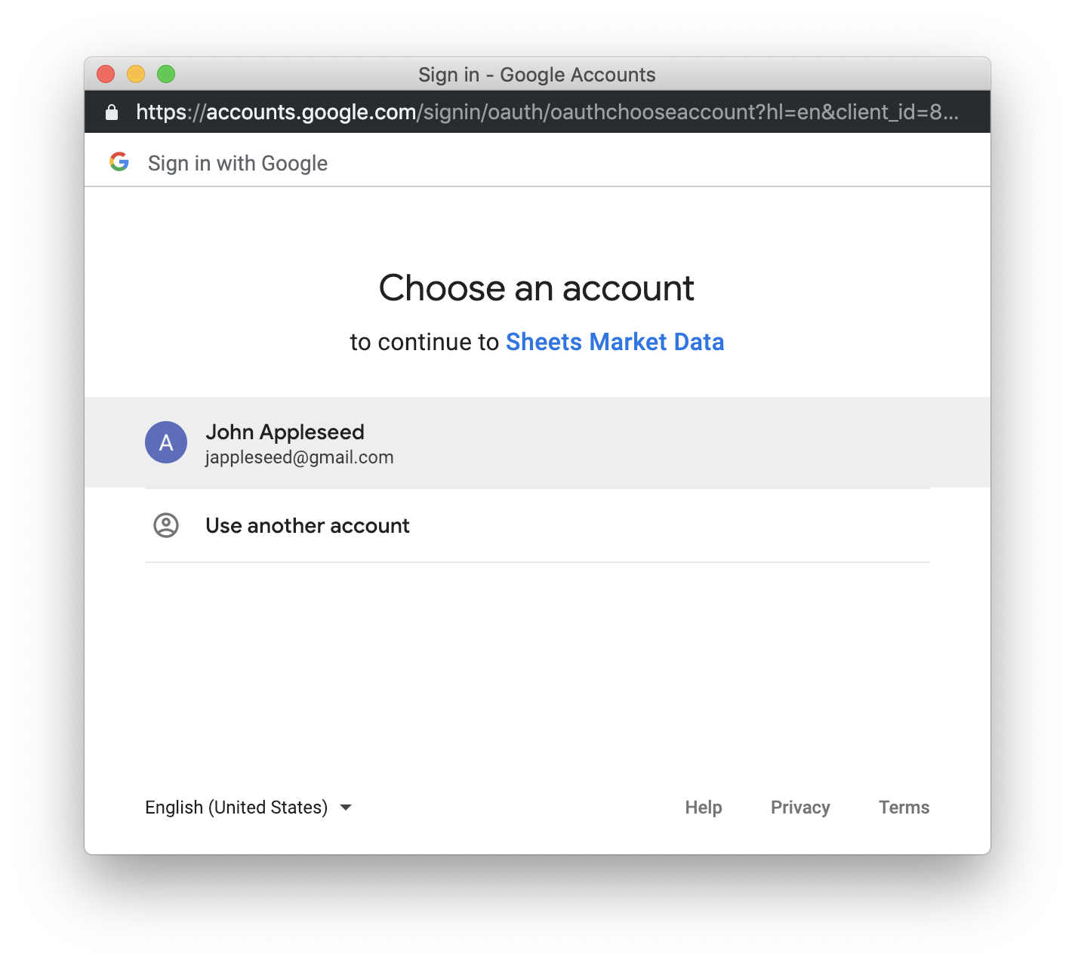1075x966 pixels.
Task: Expand the language dropdown arrow
Action: (x=346, y=808)
